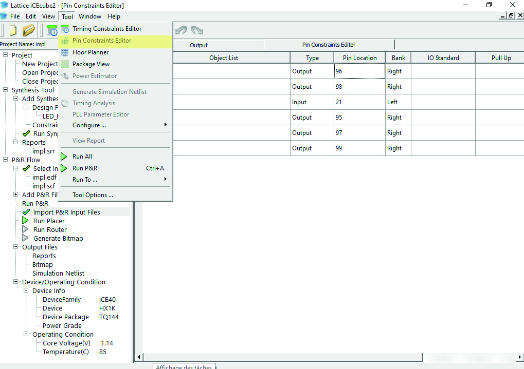
Task: Click the green play icon beside Run All
Action: point(64,156)
